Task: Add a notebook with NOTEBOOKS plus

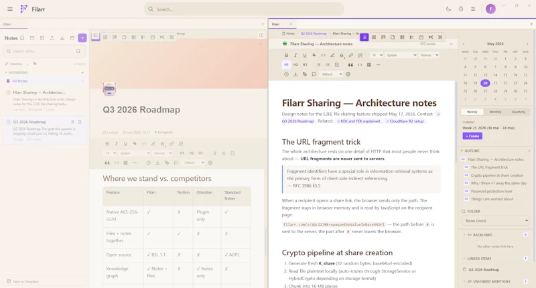Action: click(82, 72)
